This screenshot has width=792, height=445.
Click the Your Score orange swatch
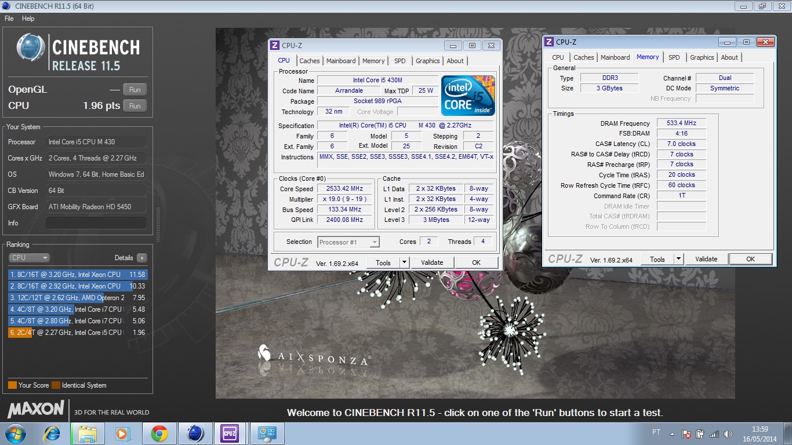[x=12, y=385]
